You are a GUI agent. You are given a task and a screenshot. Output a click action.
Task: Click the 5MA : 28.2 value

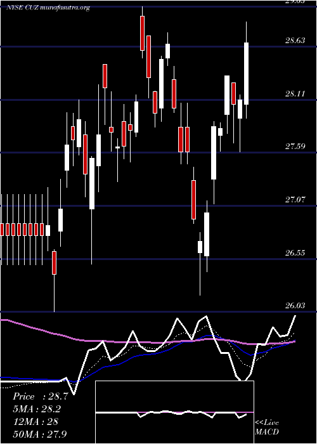click(37, 409)
